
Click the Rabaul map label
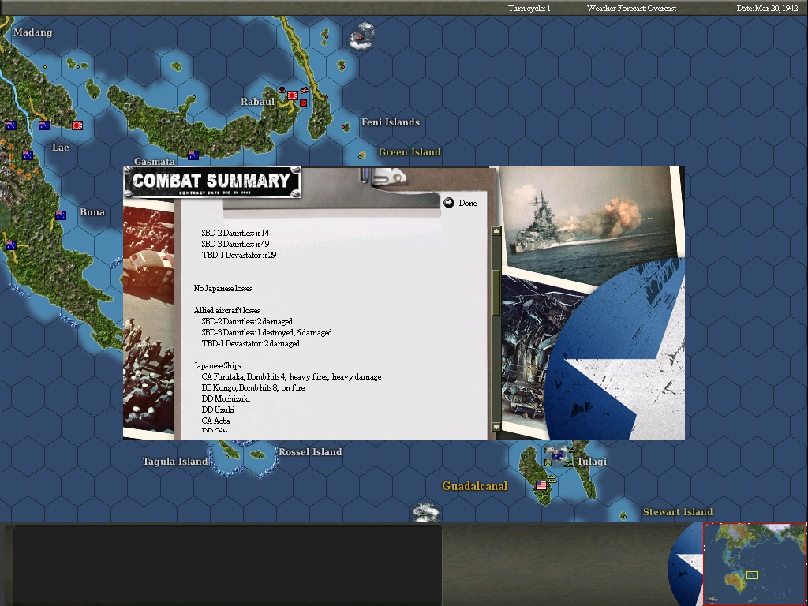pyautogui.click(x=258, y=102)
